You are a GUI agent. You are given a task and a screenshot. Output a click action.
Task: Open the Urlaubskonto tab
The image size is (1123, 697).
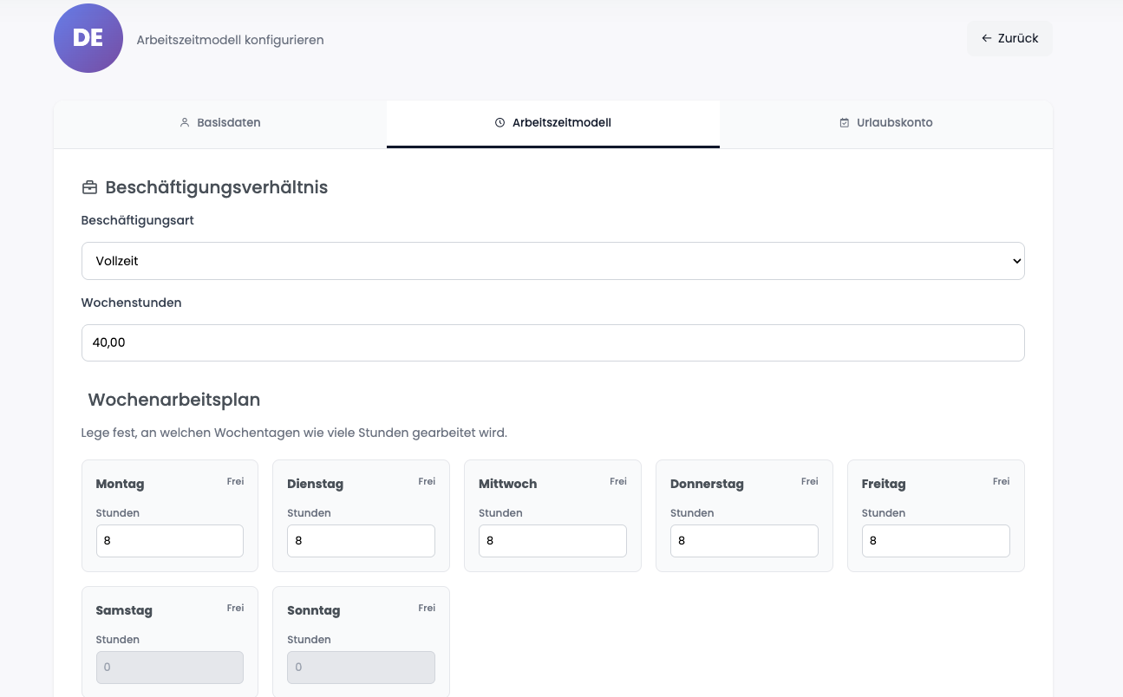pyautogui.click(x=885, y=123)
